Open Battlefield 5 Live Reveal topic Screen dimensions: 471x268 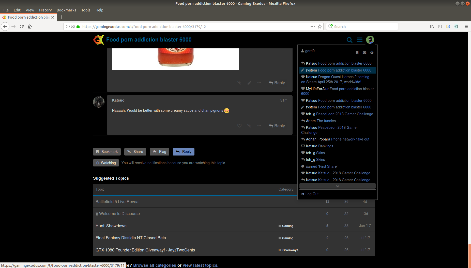(117, 202)
